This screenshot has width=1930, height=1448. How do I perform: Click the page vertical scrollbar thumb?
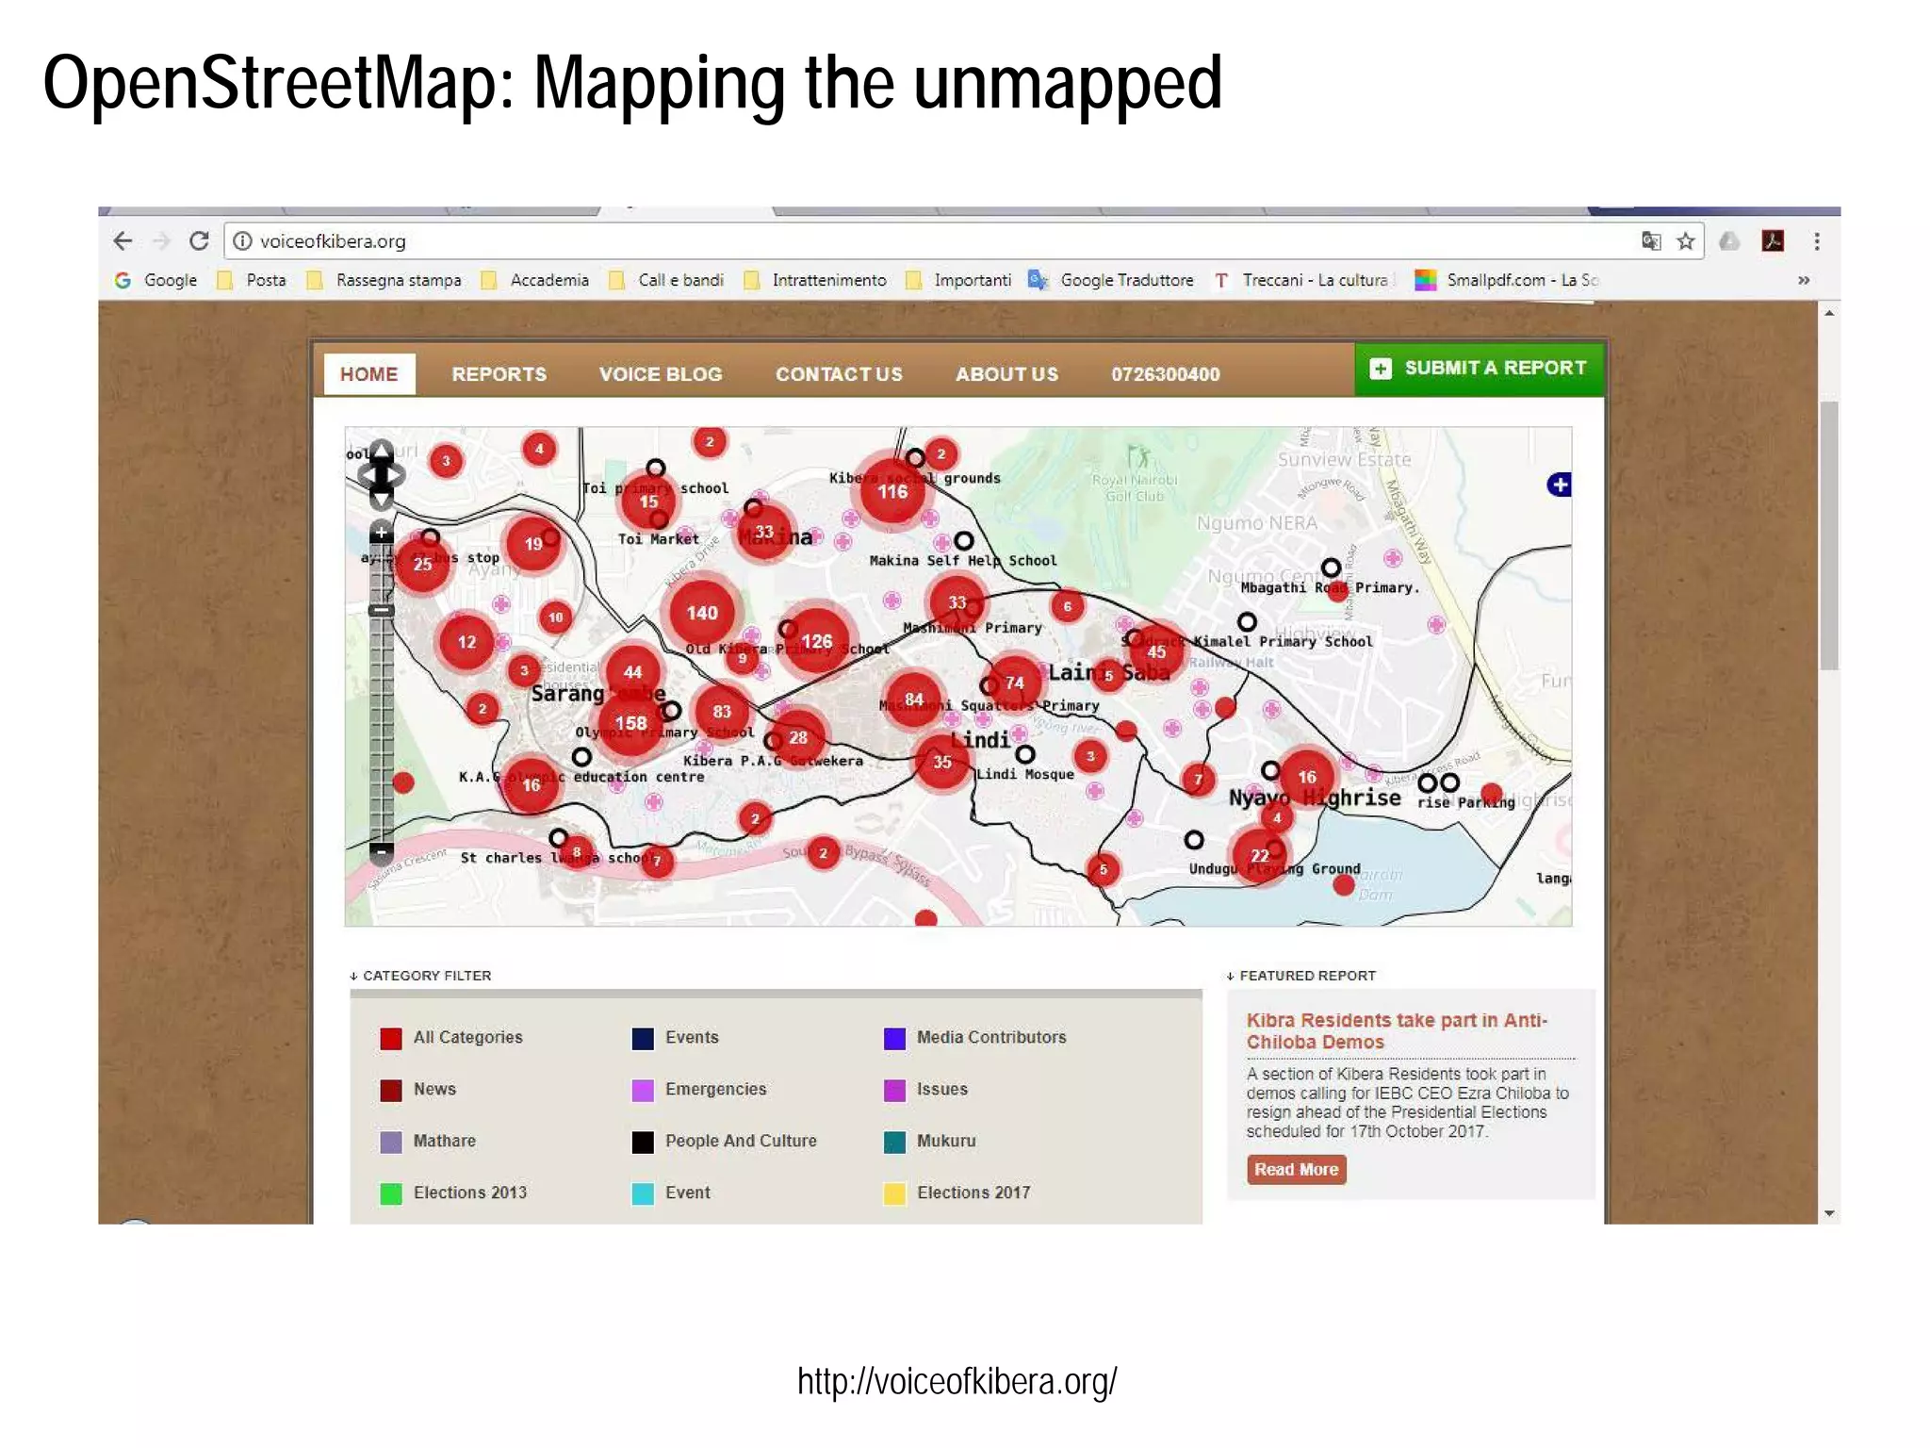tap(1829, 535)
